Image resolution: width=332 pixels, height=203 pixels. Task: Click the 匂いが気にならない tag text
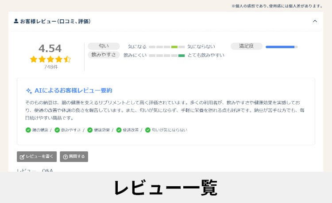(170, 130)
